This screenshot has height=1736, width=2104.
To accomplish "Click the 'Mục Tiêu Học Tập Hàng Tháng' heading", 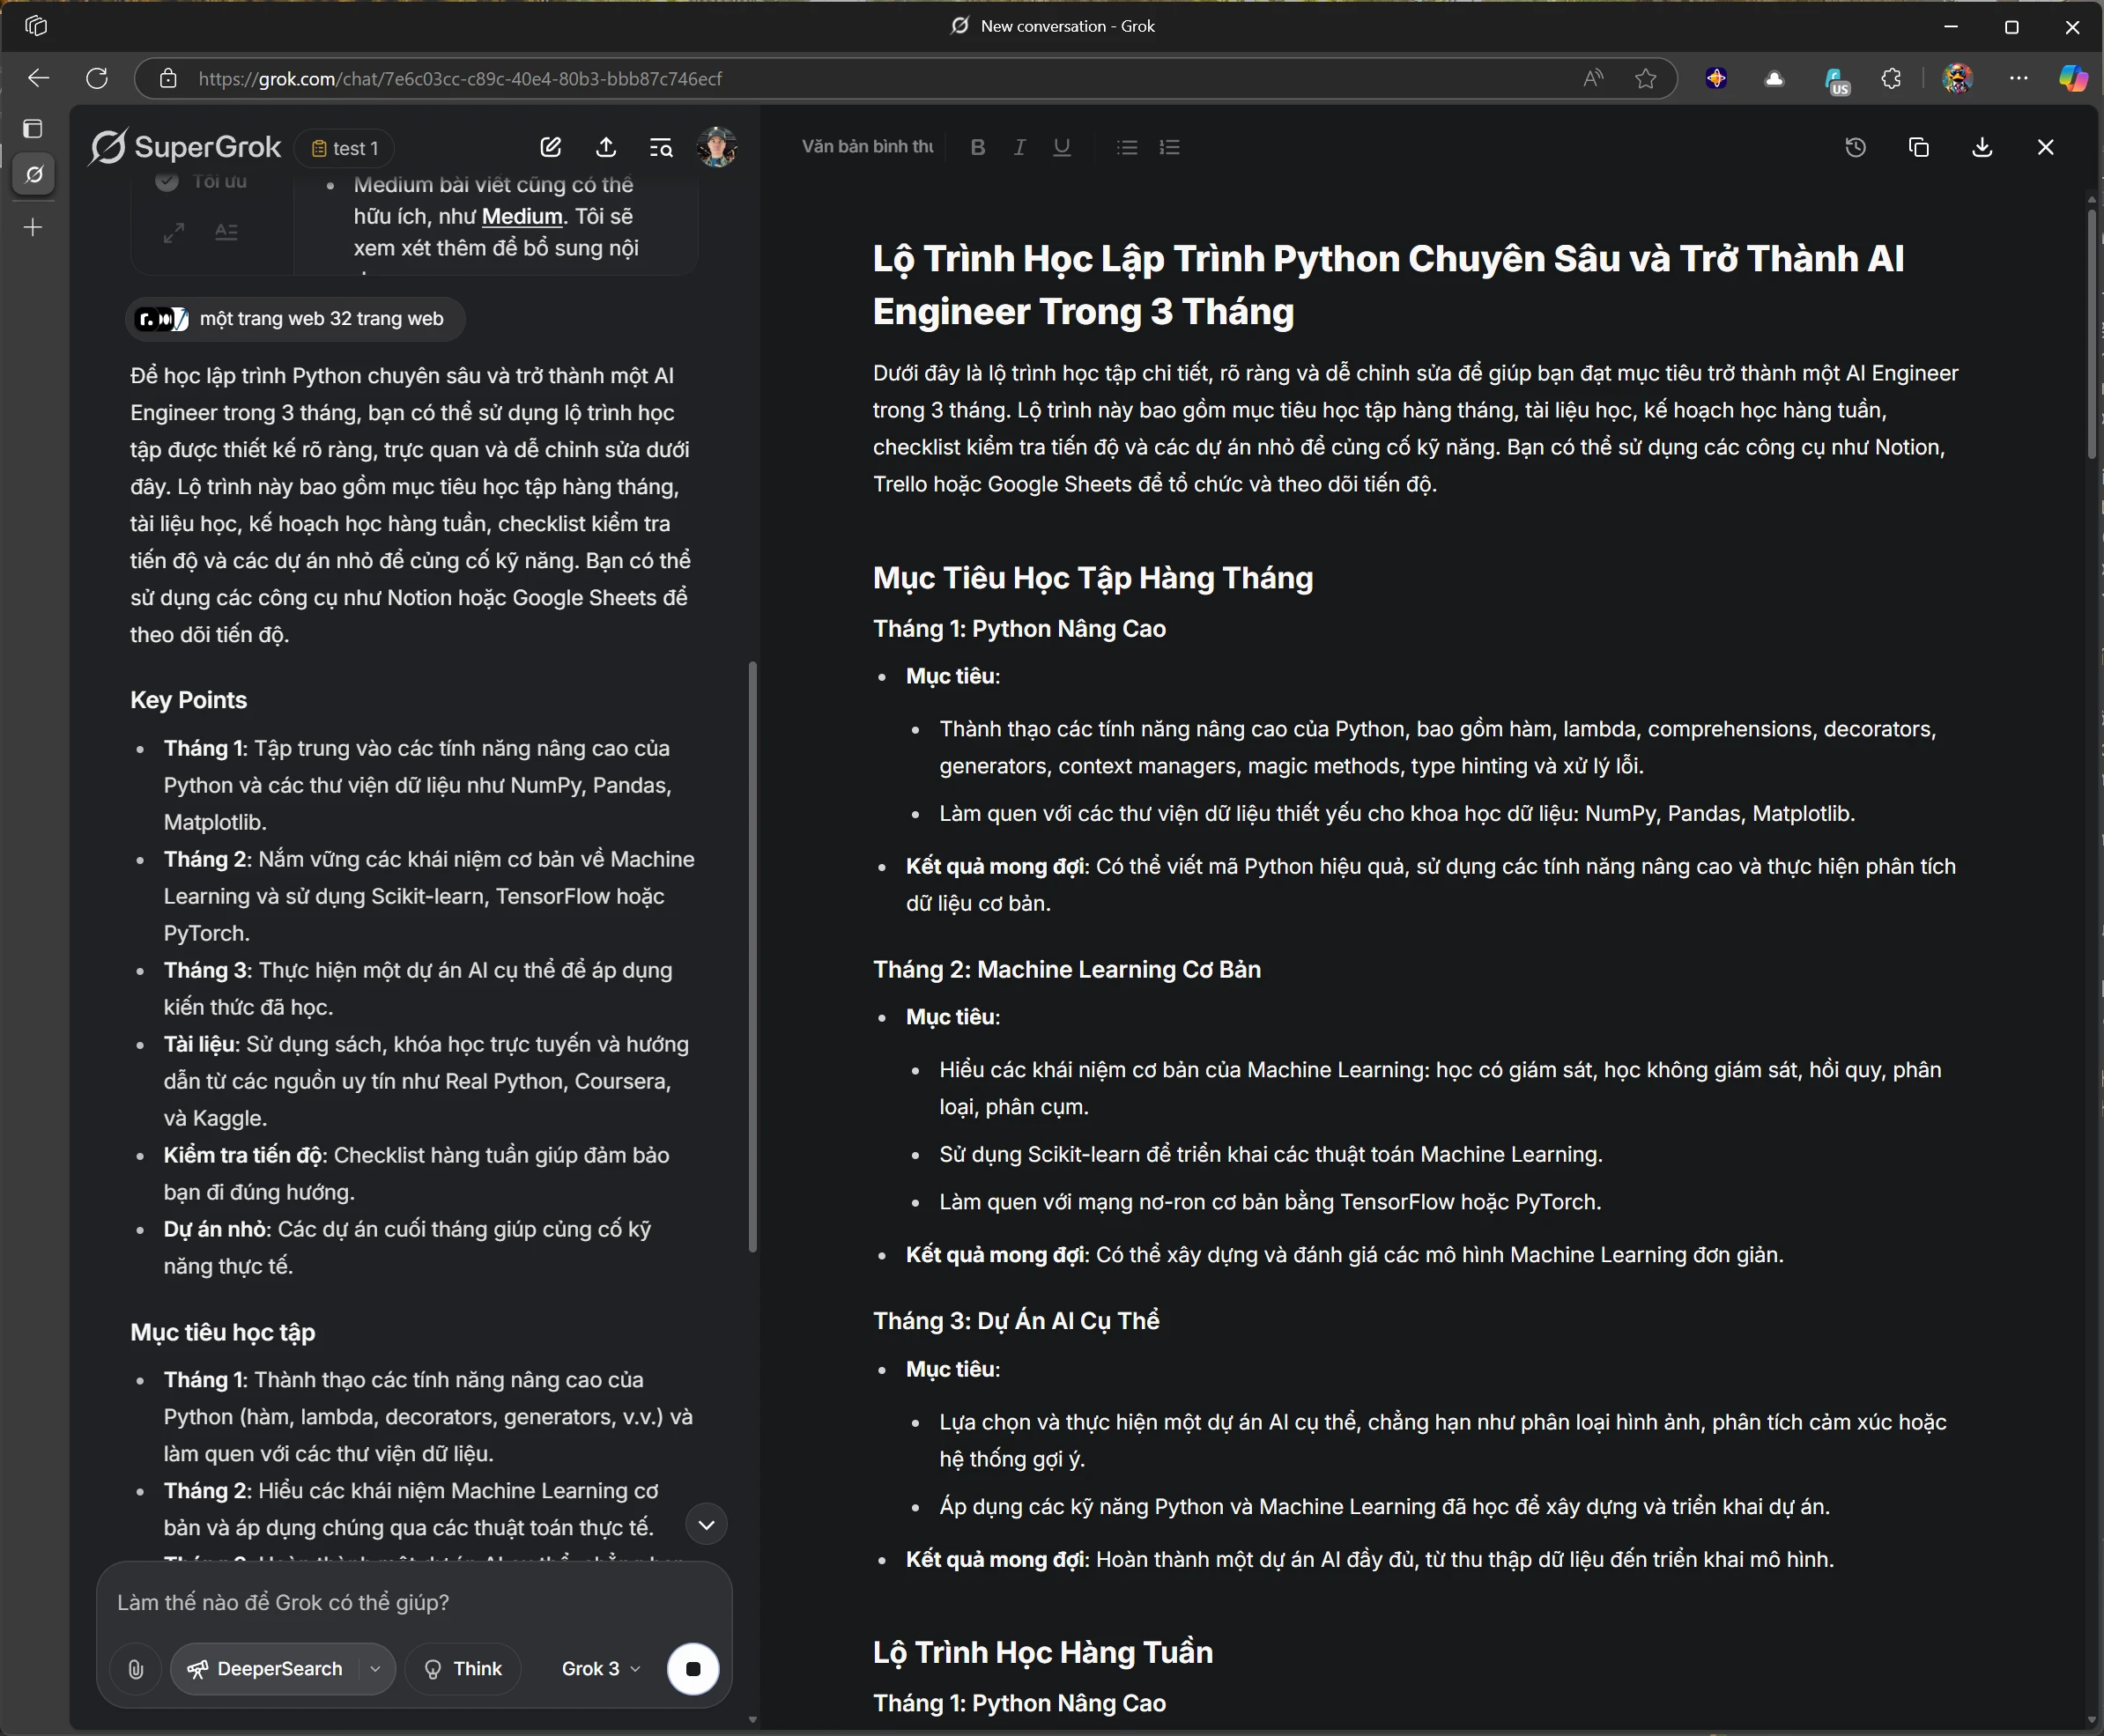I will 1093,578.
